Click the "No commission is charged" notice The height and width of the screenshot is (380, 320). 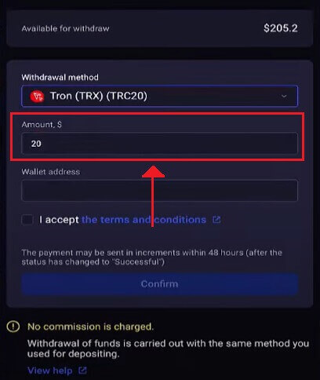coord(90,327)
